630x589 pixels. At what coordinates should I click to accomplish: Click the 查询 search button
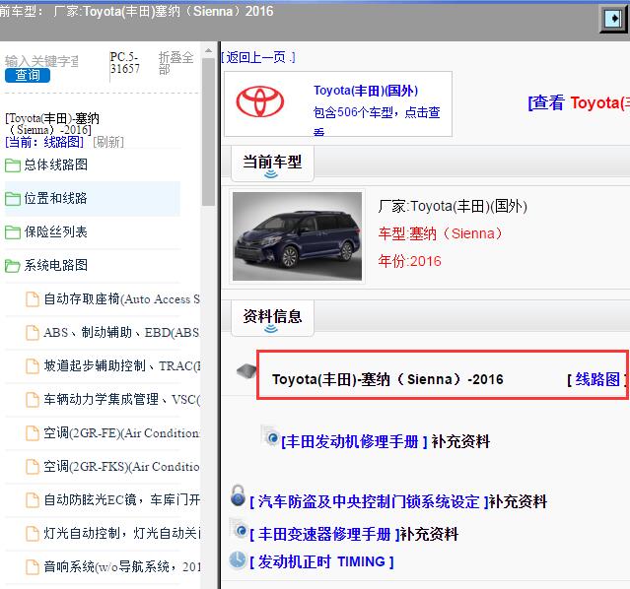[x=28, y=75]
